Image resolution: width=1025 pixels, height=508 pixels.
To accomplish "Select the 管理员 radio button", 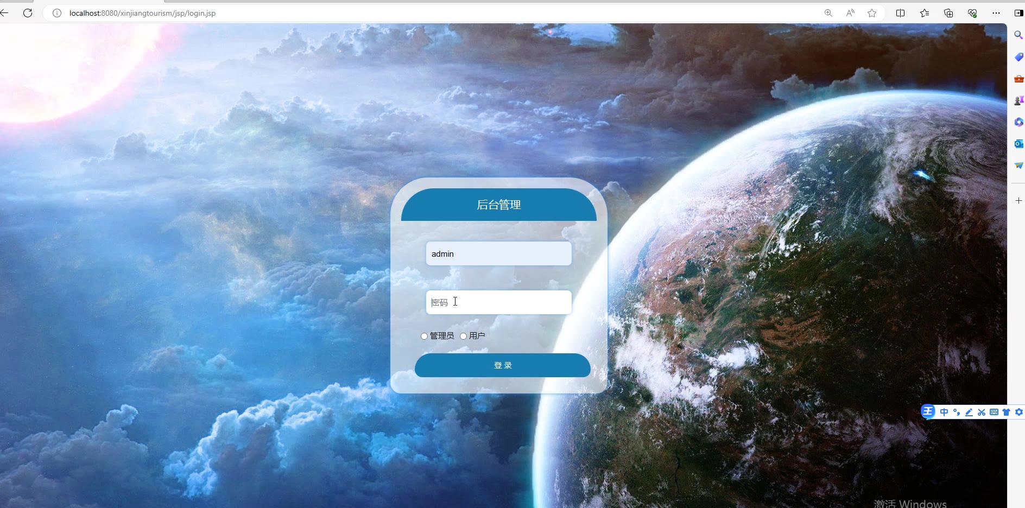I will click(424, 336).
